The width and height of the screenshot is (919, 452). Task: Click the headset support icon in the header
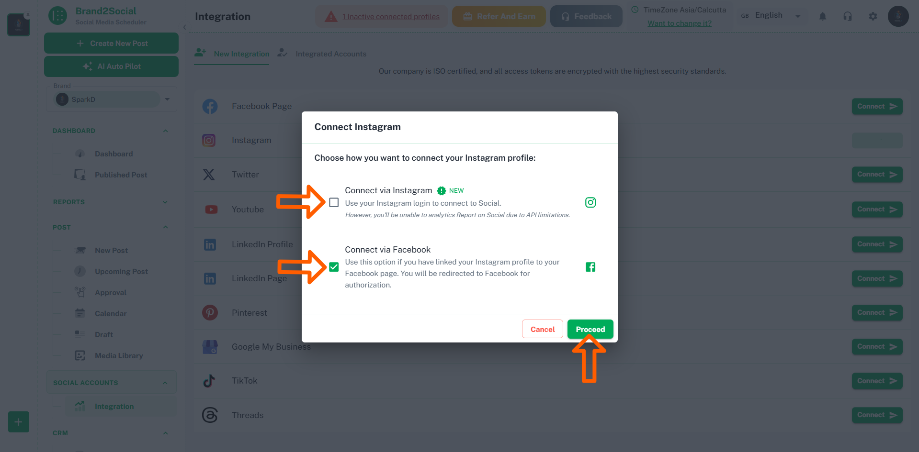pyautogui.click(x=848, y=16)
